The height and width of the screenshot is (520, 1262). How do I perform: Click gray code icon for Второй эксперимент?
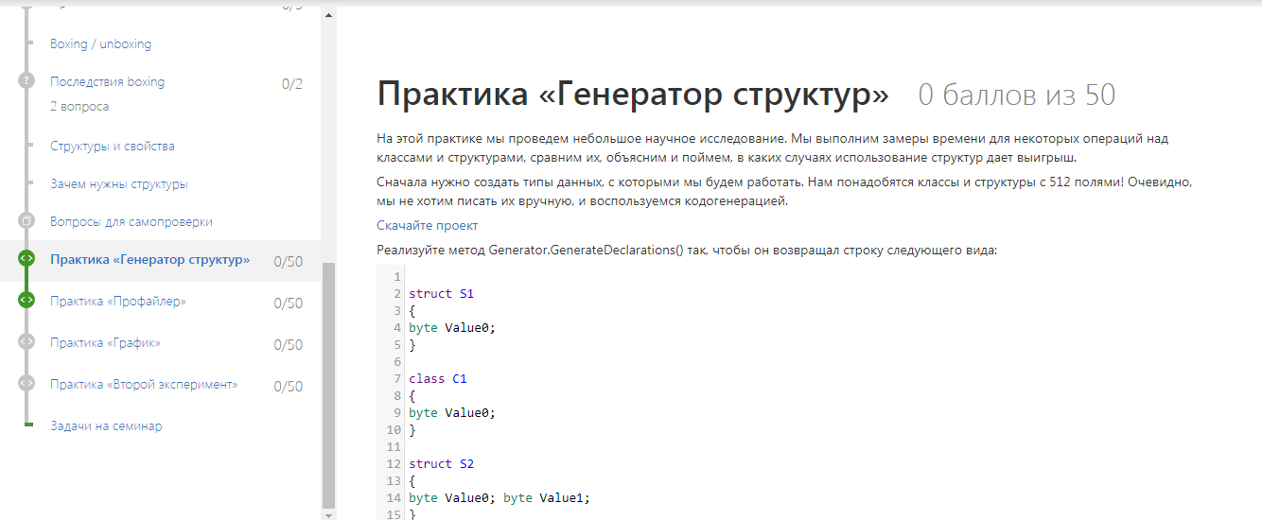click(26, 383)
